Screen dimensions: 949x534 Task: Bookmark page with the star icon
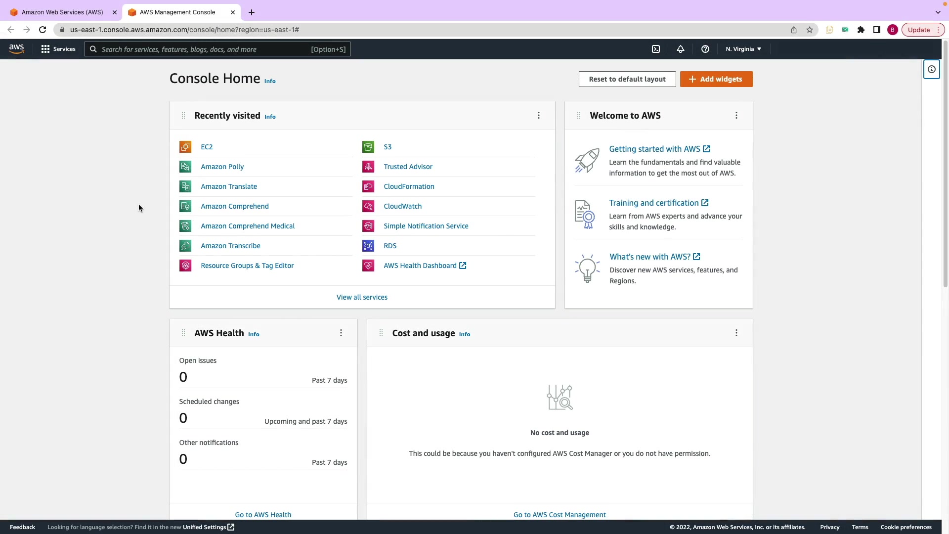810,30
